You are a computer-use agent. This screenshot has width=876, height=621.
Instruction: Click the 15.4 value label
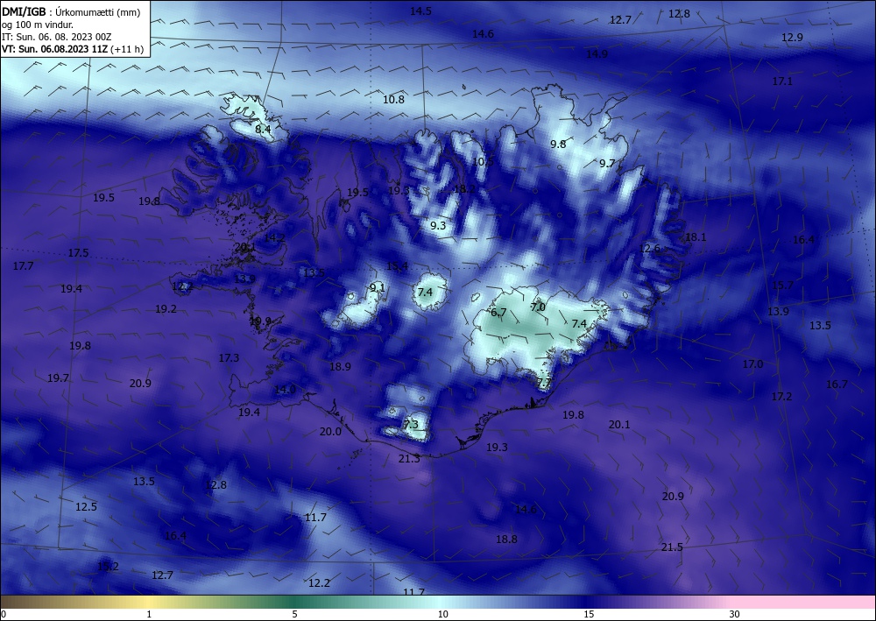pos(397,265)
